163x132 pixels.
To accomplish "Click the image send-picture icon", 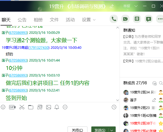I will [x=48, y=107].
